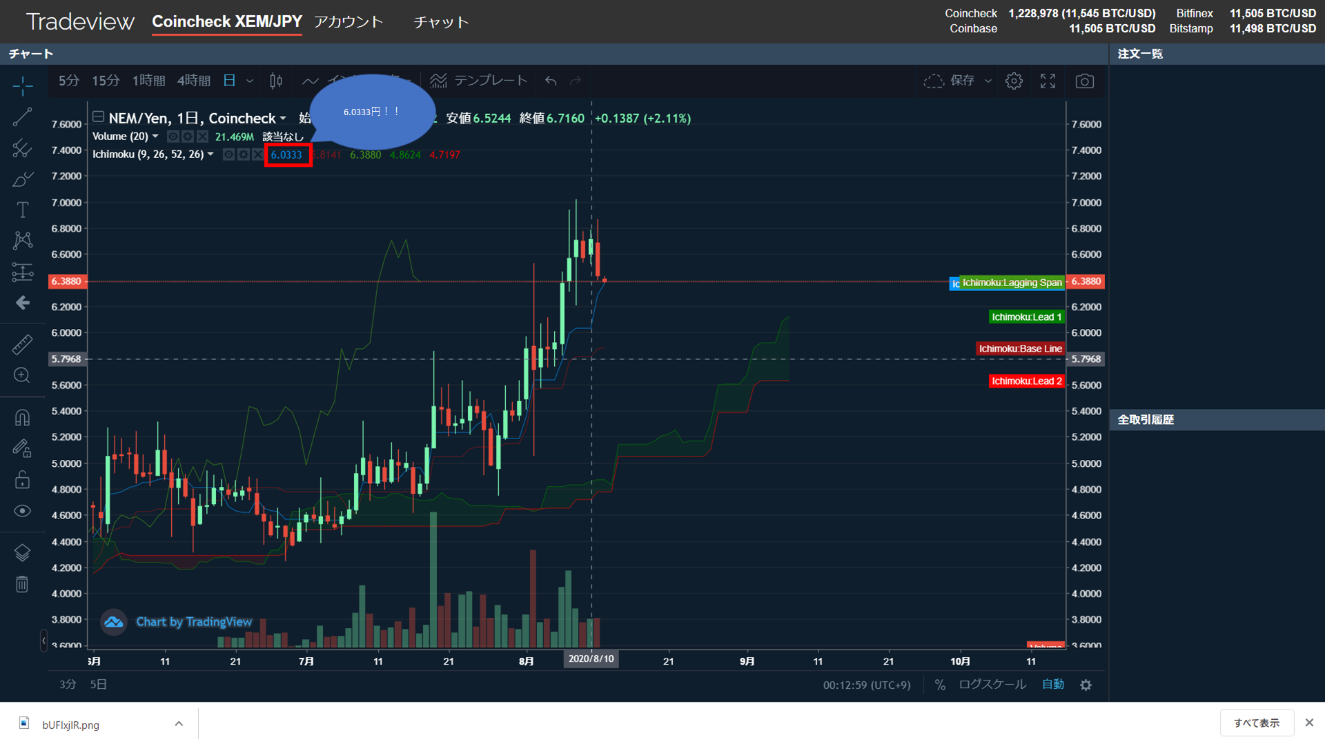Select the crosshair cursor tool
The width and height of the screenshot is (1325, 744).
pyautogui.click(x=22, y=86)
